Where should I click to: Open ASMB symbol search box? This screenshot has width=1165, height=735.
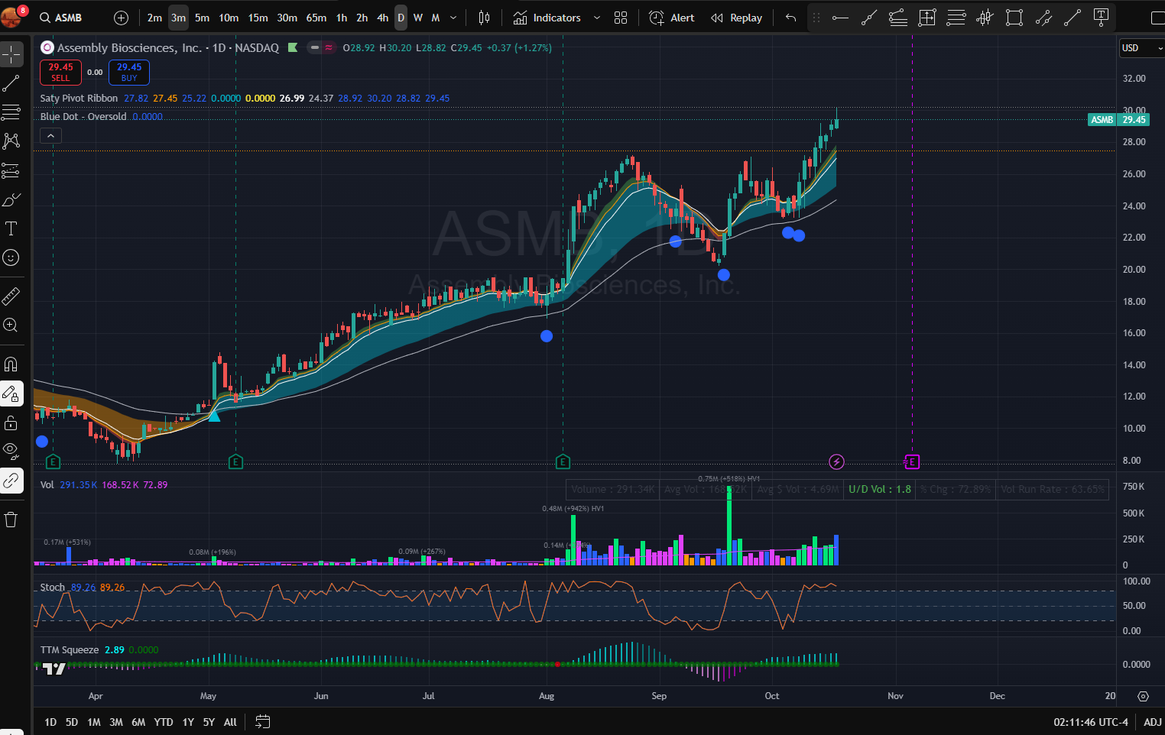61,18
